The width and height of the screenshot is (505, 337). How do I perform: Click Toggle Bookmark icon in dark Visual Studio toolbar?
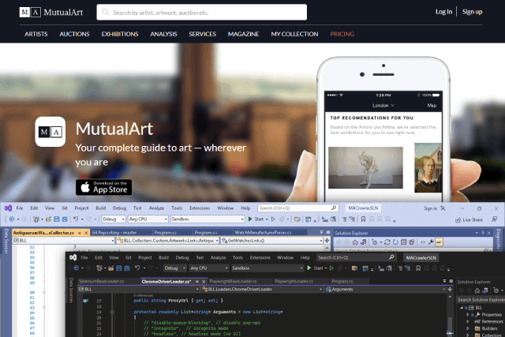point(418,268)
